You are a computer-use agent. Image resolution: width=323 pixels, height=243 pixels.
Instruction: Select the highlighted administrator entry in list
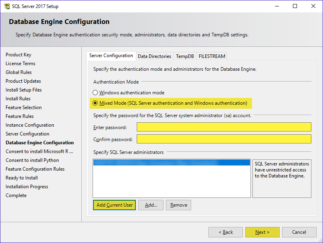pyautogui.click(x=172, y=163)
